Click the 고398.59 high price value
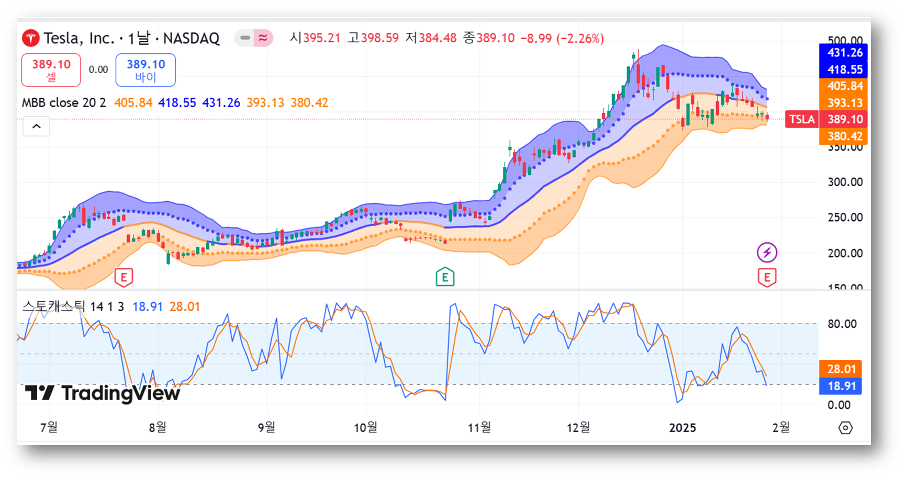Viewport: 905px width, 479px height. pos(373,38)
